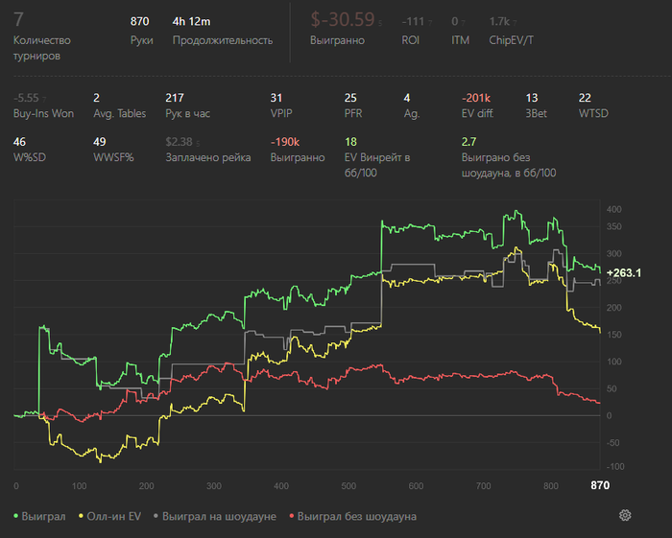This screenshot has width=672, height=538.
Task: Click the x-axis tick labeled 200
Action: pos(147,486)
